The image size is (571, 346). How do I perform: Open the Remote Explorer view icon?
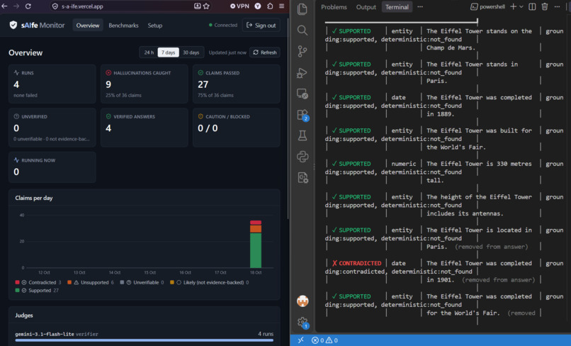tap(303, 94)
